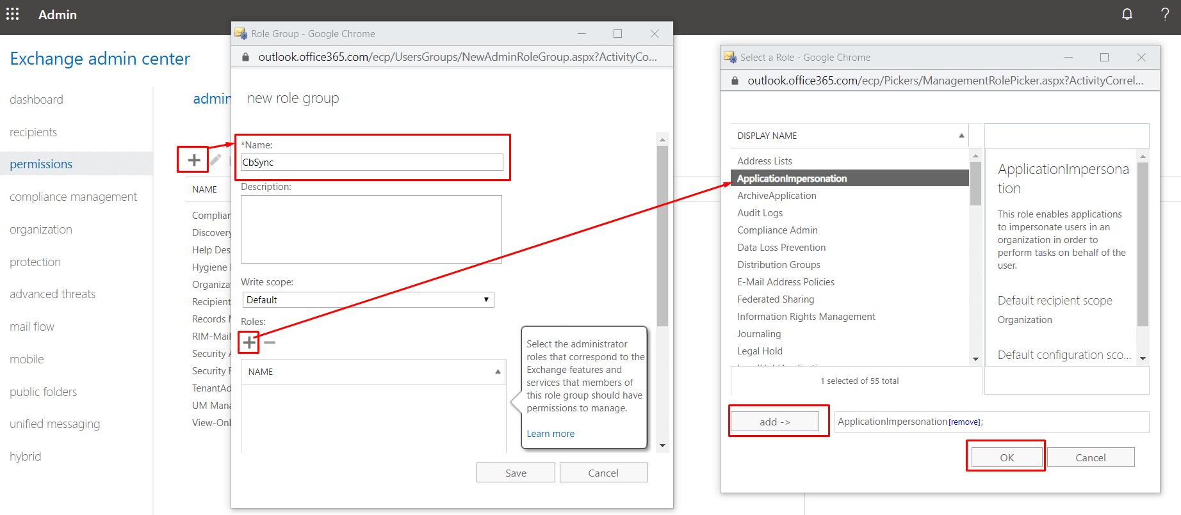This screenshot has width=1181, height=515.
Task: Open permissions in left navigation
Action: pos(41,164)
